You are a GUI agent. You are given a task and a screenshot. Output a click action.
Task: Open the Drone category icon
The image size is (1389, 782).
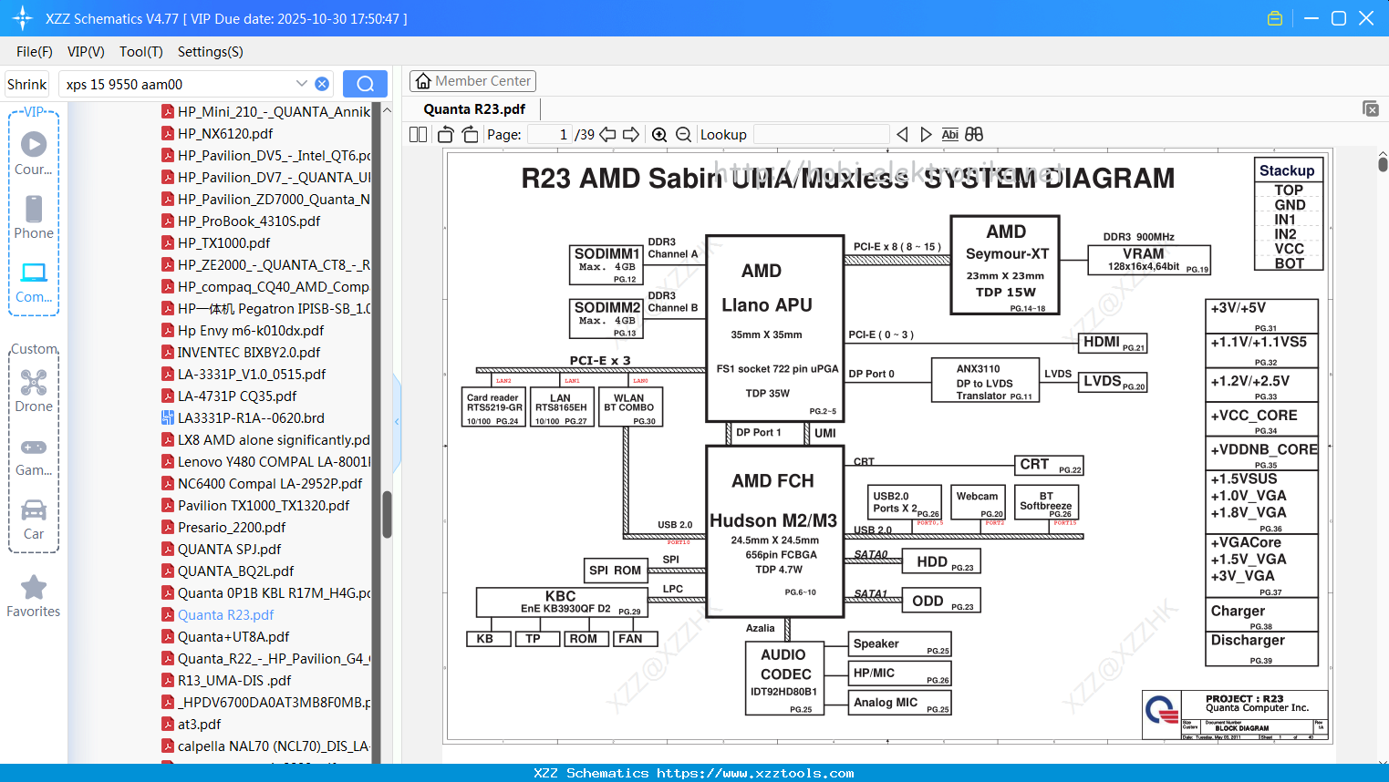point(34,391)
